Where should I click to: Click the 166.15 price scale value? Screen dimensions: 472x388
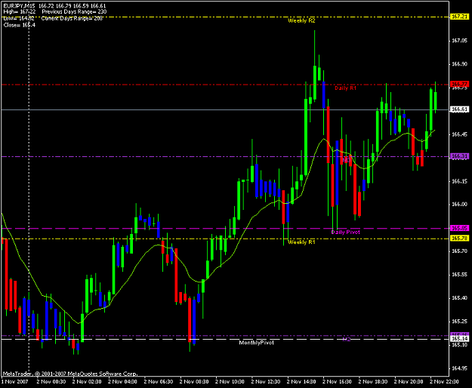[460, 181]
